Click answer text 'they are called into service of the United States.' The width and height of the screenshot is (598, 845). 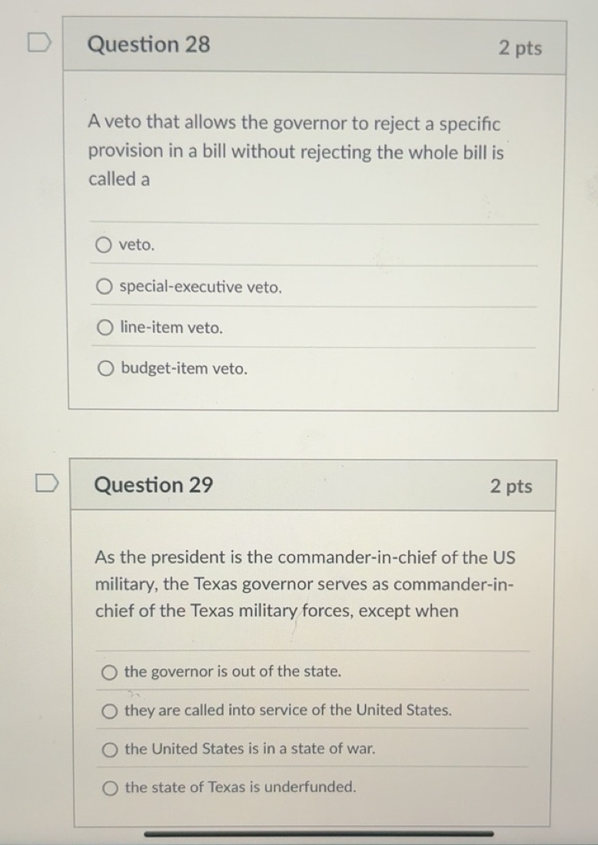288,710
